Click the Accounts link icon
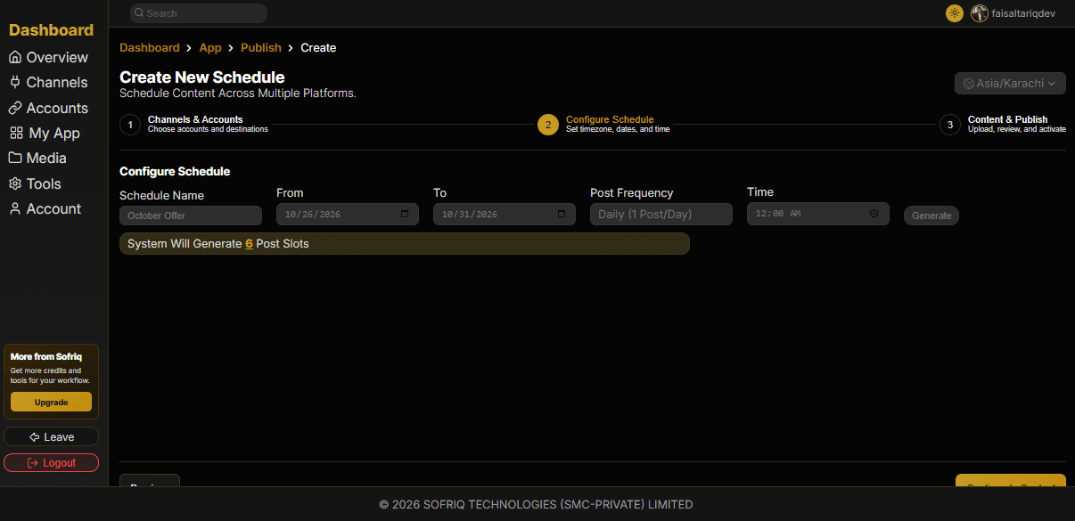The height and width of the screenshot is (521, 1075). (15, 108)
